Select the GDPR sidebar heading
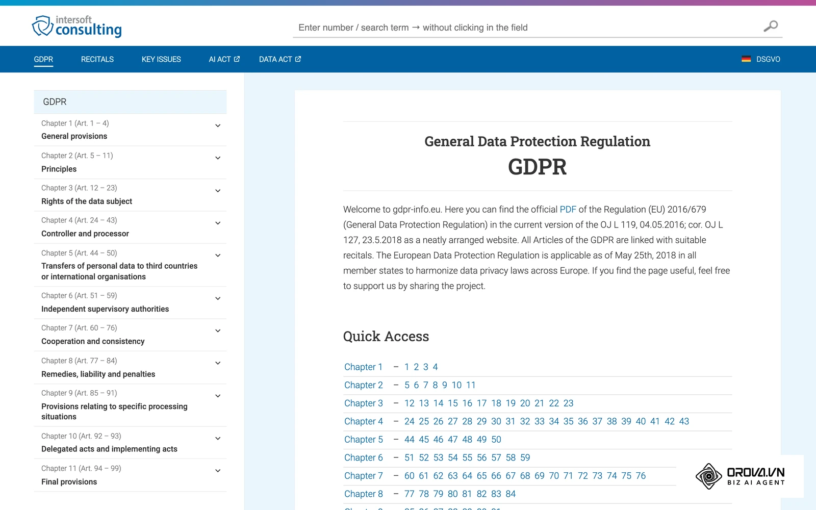The height and width of the screenshot is (510, 816). pos(130,102)
